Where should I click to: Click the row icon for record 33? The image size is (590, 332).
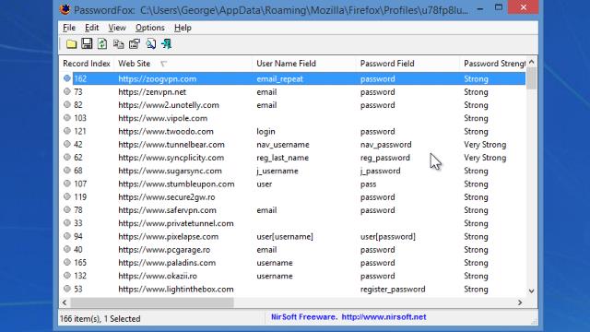pyautogui.click(x=67, y=223)
